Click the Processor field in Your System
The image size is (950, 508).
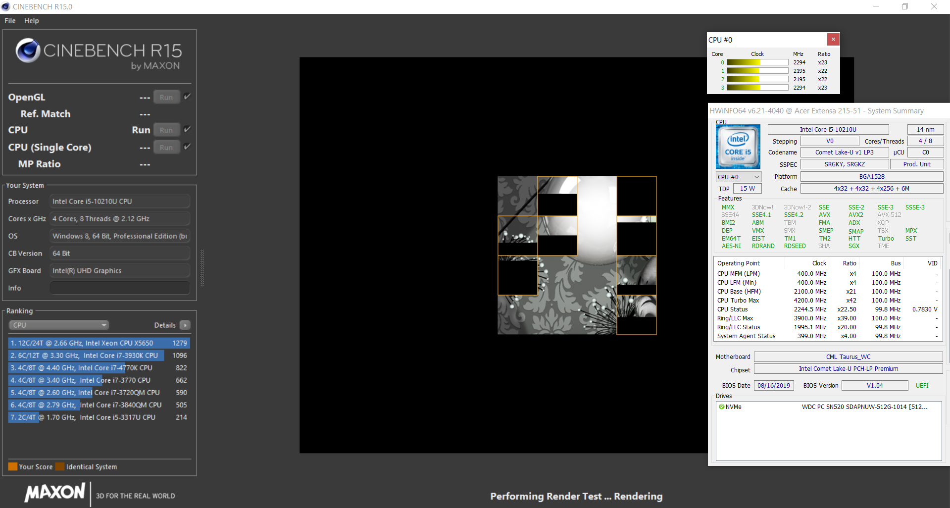click(x=120, y=202)
